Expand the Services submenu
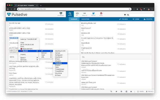This screenshot has height=100, width=160. pos(29,60)
